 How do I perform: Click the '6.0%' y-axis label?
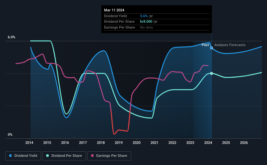11,37
